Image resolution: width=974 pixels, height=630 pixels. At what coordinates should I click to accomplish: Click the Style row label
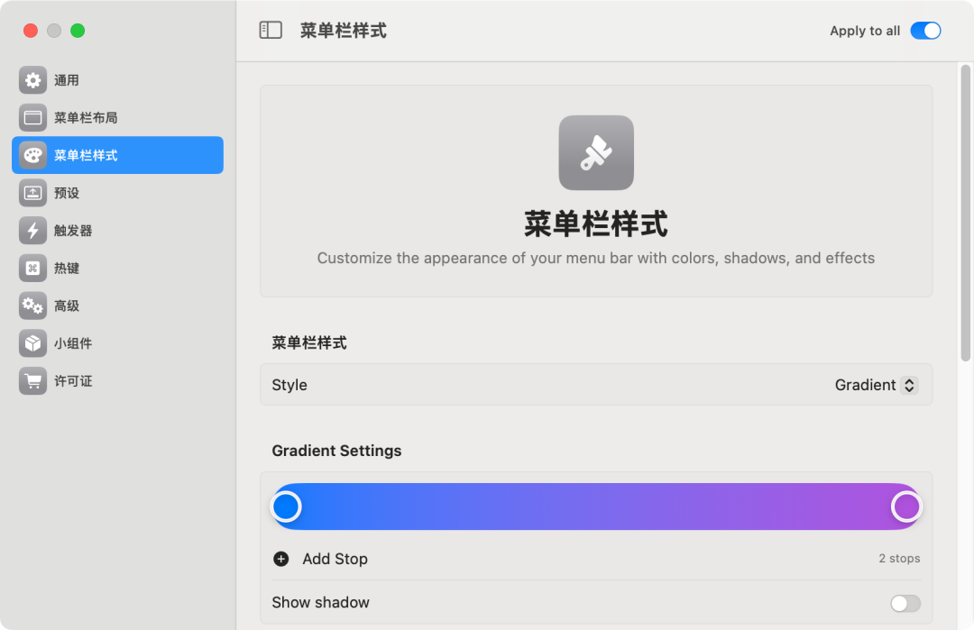click(289, 385)
